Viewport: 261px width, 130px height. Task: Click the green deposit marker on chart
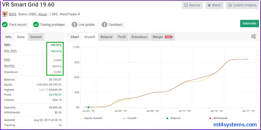[88, 107]
